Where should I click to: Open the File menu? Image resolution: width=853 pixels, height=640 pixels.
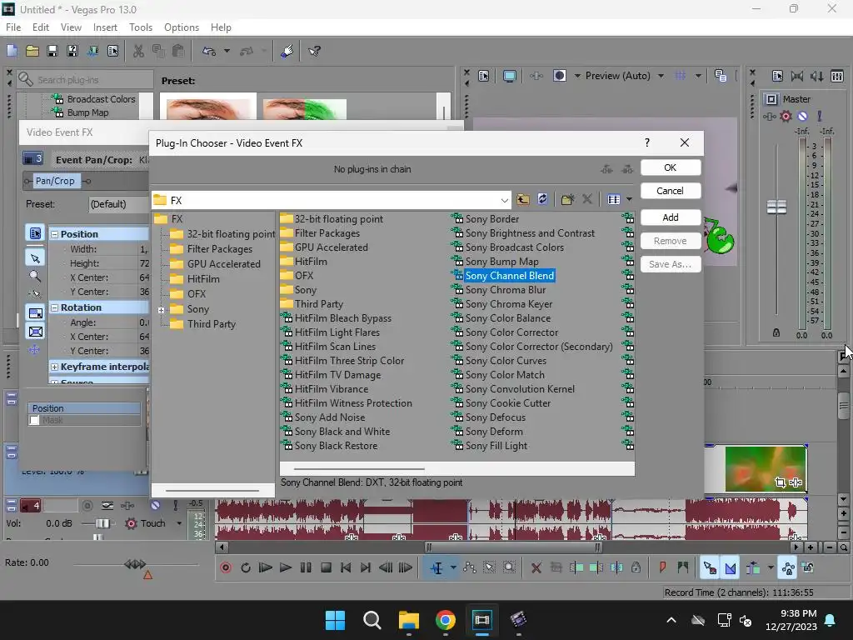tap(13, 27)
